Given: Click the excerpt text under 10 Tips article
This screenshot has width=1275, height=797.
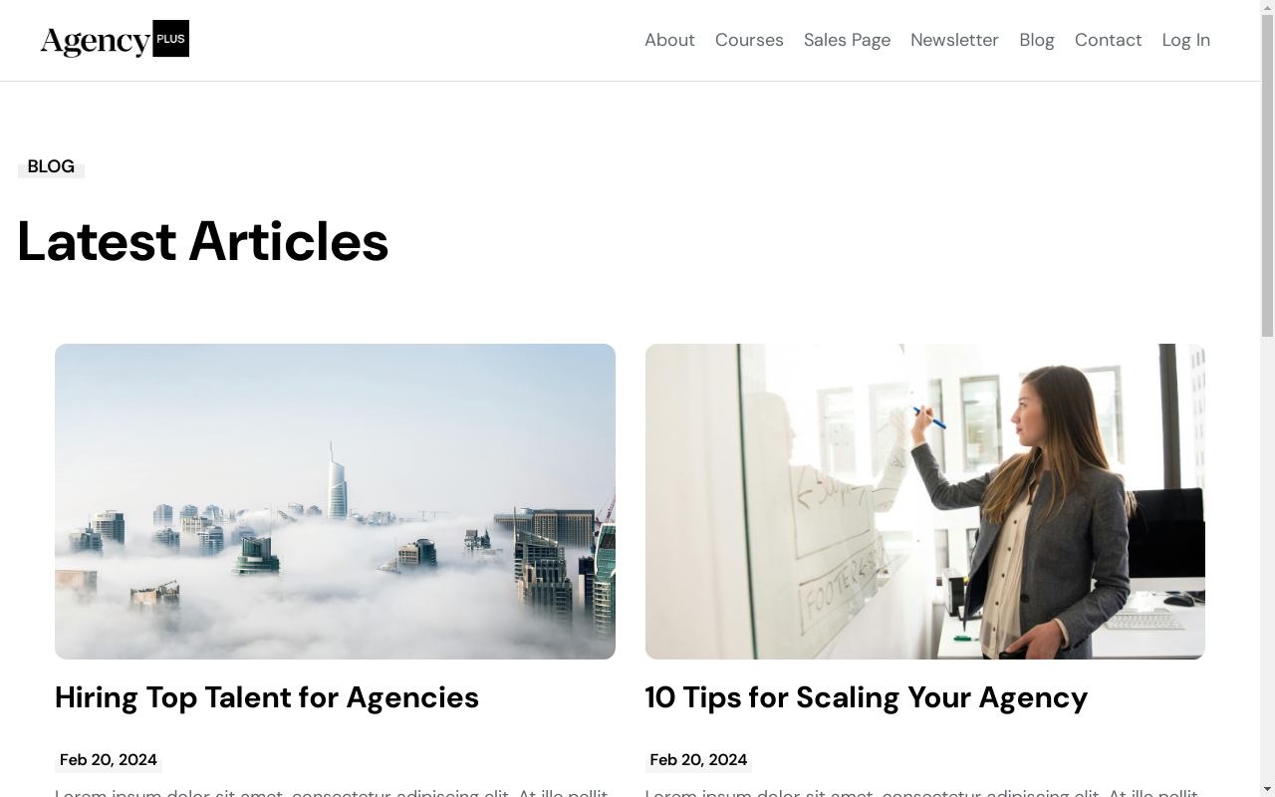Looking at the screenshot, I should (921, 792).
